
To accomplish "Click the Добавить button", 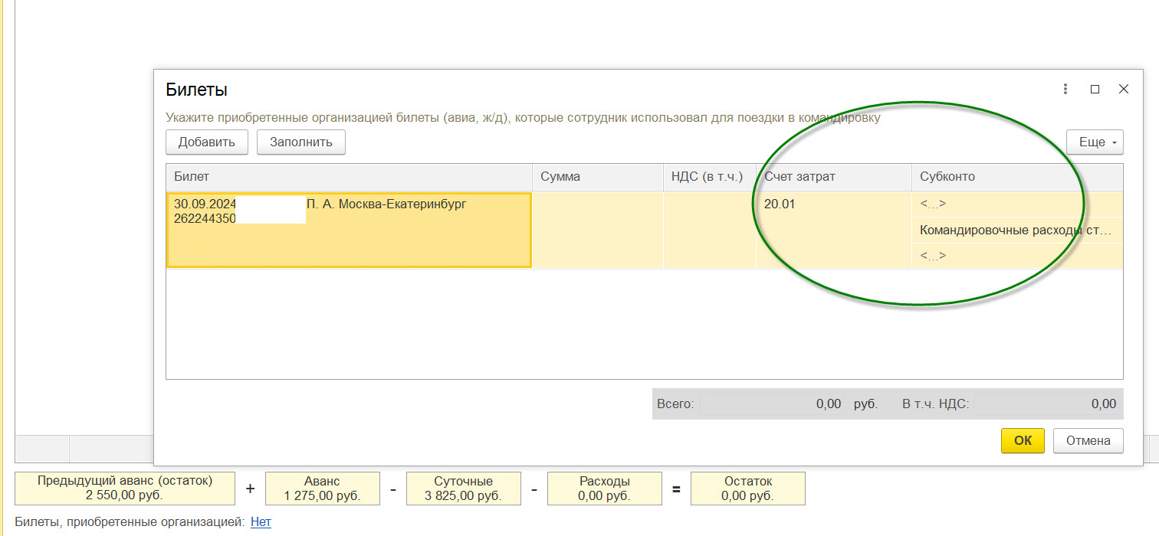I will 206,142.
